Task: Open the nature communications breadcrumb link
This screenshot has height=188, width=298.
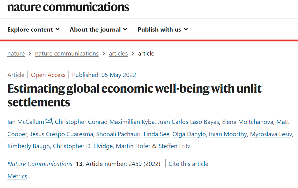Action: tap(67, 54)
